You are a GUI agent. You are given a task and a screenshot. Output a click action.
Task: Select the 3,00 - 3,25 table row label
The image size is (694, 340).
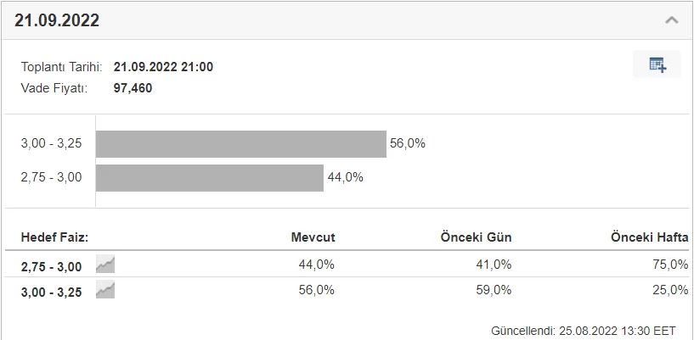51,292
